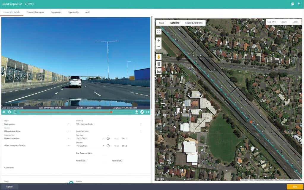The height and width of the screenshot is (190, 304).
Task: Click the Google logo on the map
Action: click(160, 179)
